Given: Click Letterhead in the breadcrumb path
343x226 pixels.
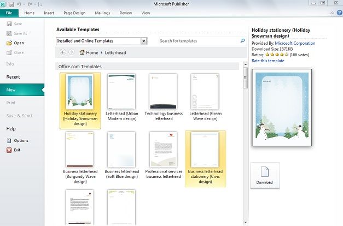Looking at the screenshot, I should [115, 52].
